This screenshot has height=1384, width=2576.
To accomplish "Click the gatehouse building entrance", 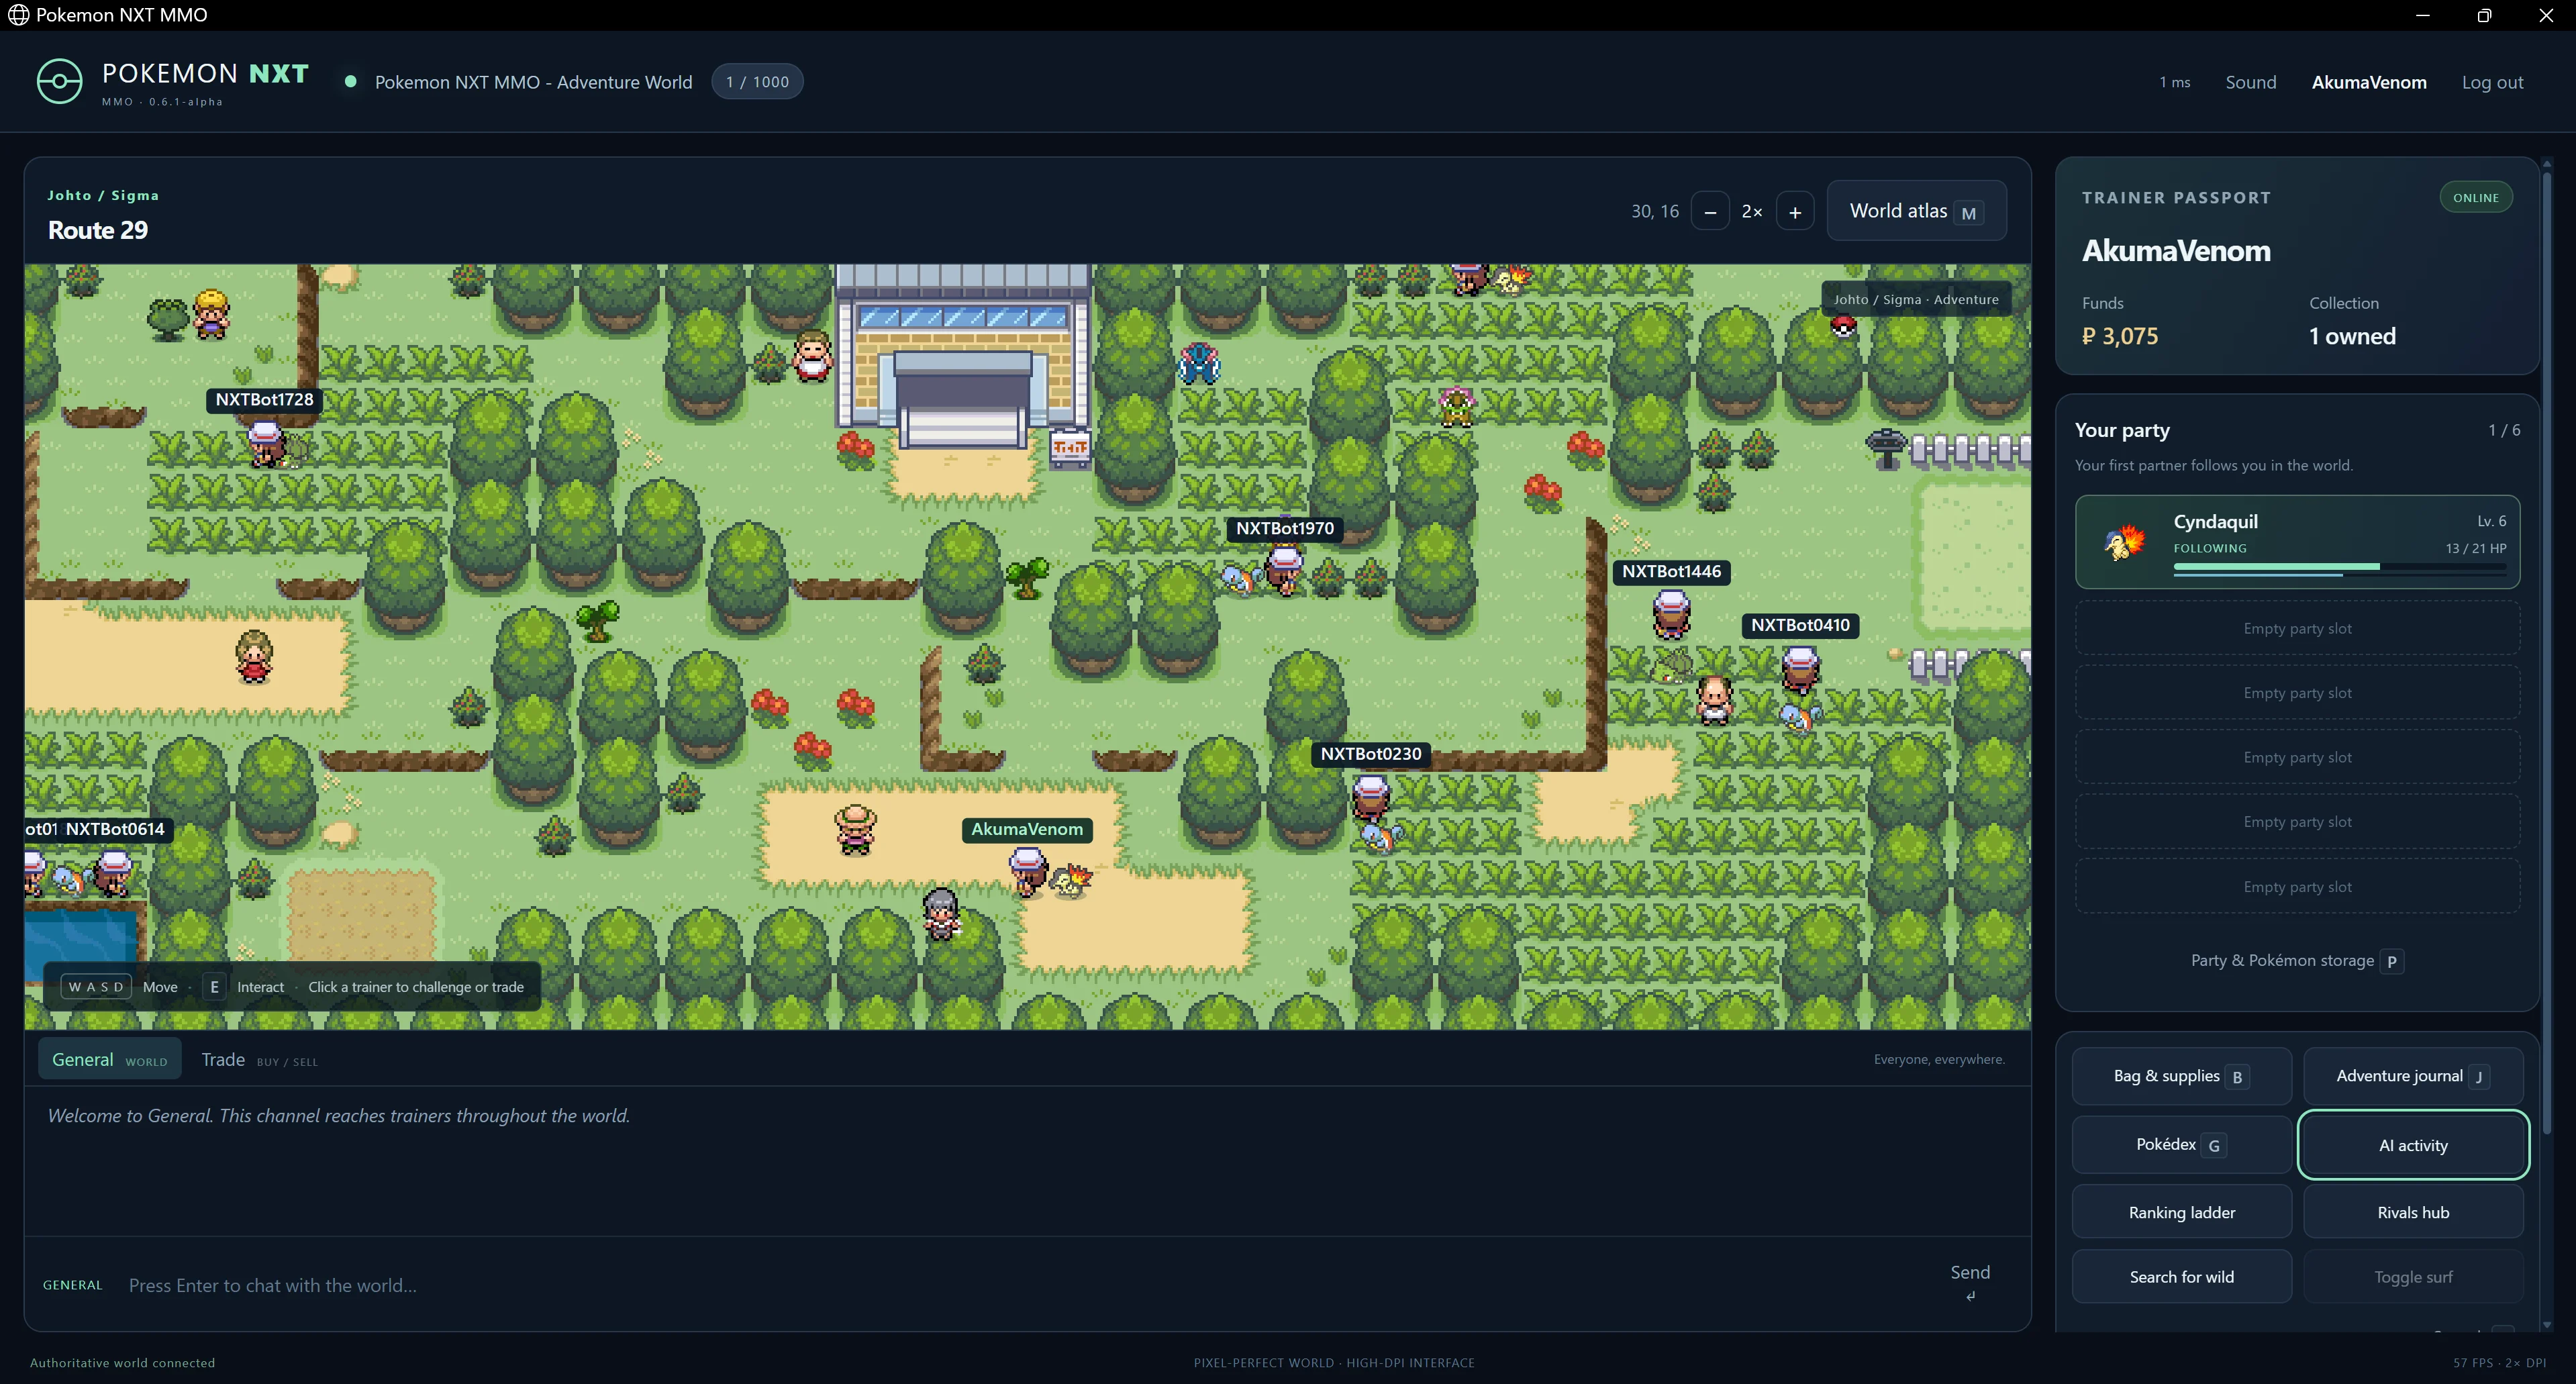I will [x=962, y=400].
